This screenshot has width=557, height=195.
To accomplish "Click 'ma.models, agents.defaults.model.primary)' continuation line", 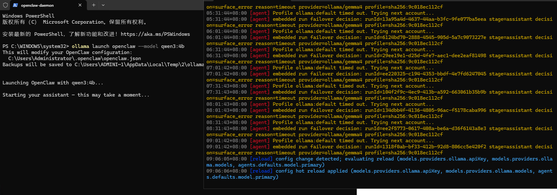I will [x=266, y=165].
